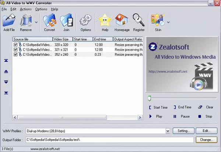Click the Change... output folder button
The height and width of the screenshot is (152, 221).
tap(207, 140)
